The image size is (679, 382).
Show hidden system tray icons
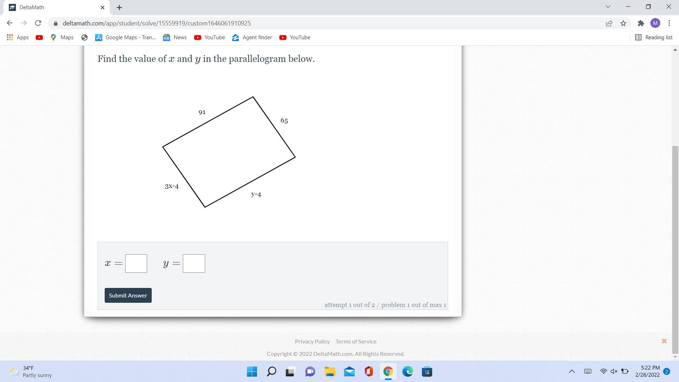point(571,371)
